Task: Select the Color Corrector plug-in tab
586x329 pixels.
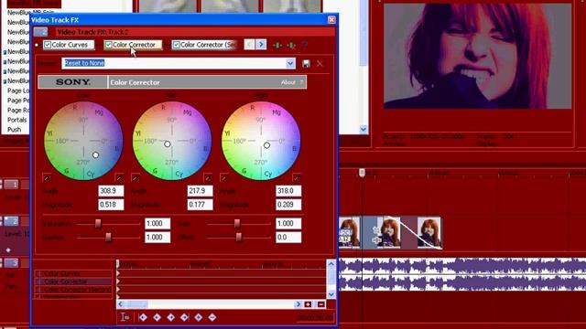Action: pyautogui.click(x=133, y=45)
